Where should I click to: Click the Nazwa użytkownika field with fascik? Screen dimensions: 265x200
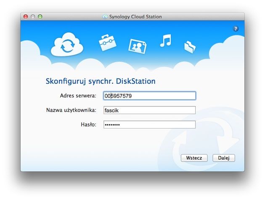coord(150,110)
